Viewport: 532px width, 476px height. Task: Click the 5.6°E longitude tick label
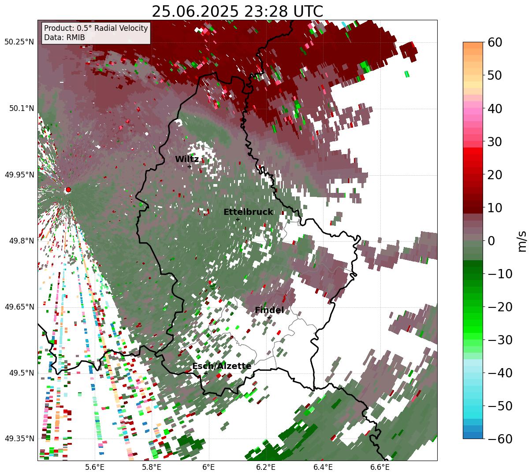pyautogui.click(x=94, y=467)
